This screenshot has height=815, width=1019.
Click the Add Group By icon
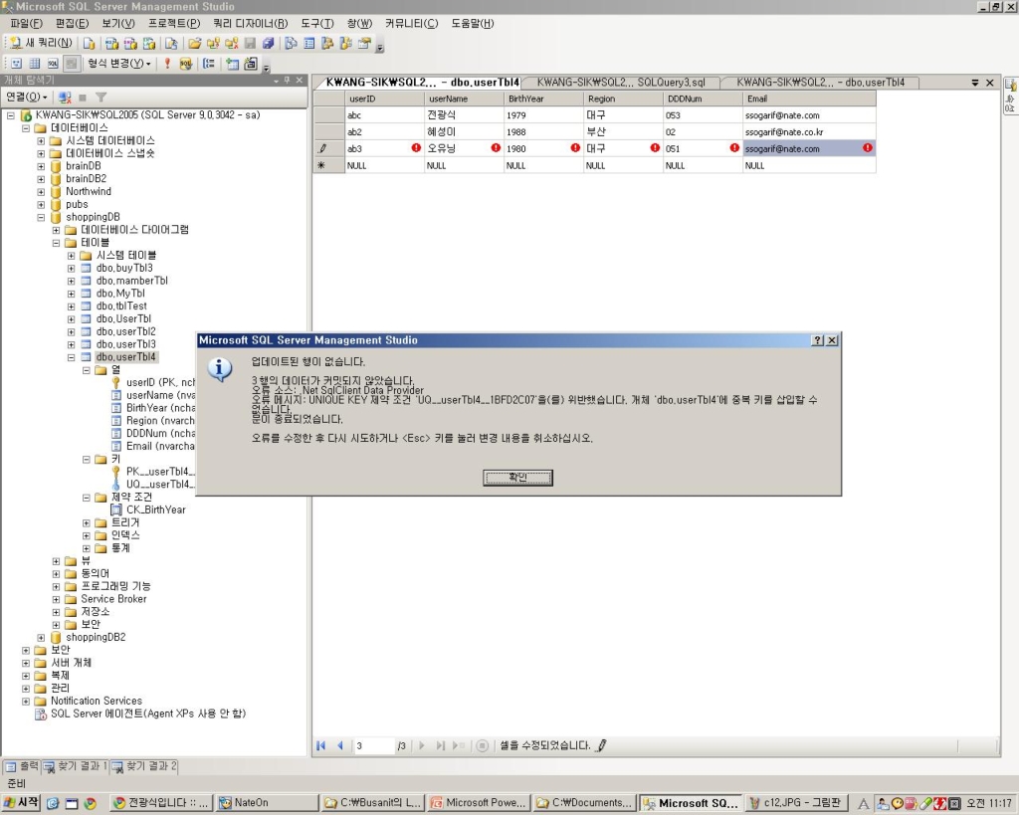[209, 63]
